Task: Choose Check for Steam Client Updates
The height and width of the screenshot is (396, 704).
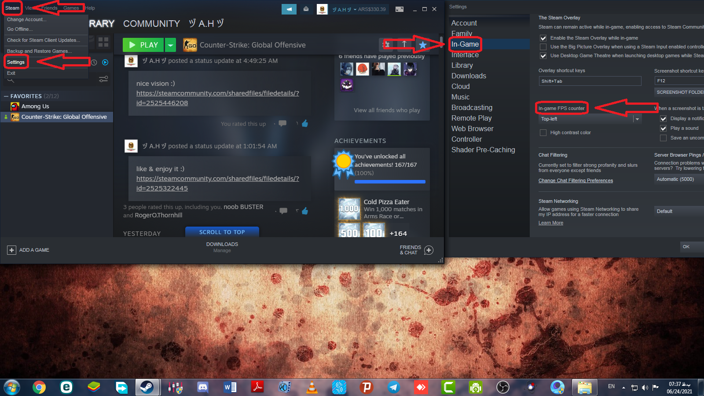Action: pos(44,40)
